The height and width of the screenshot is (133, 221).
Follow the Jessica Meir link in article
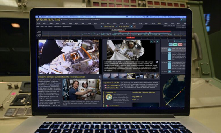coord(44,87)
